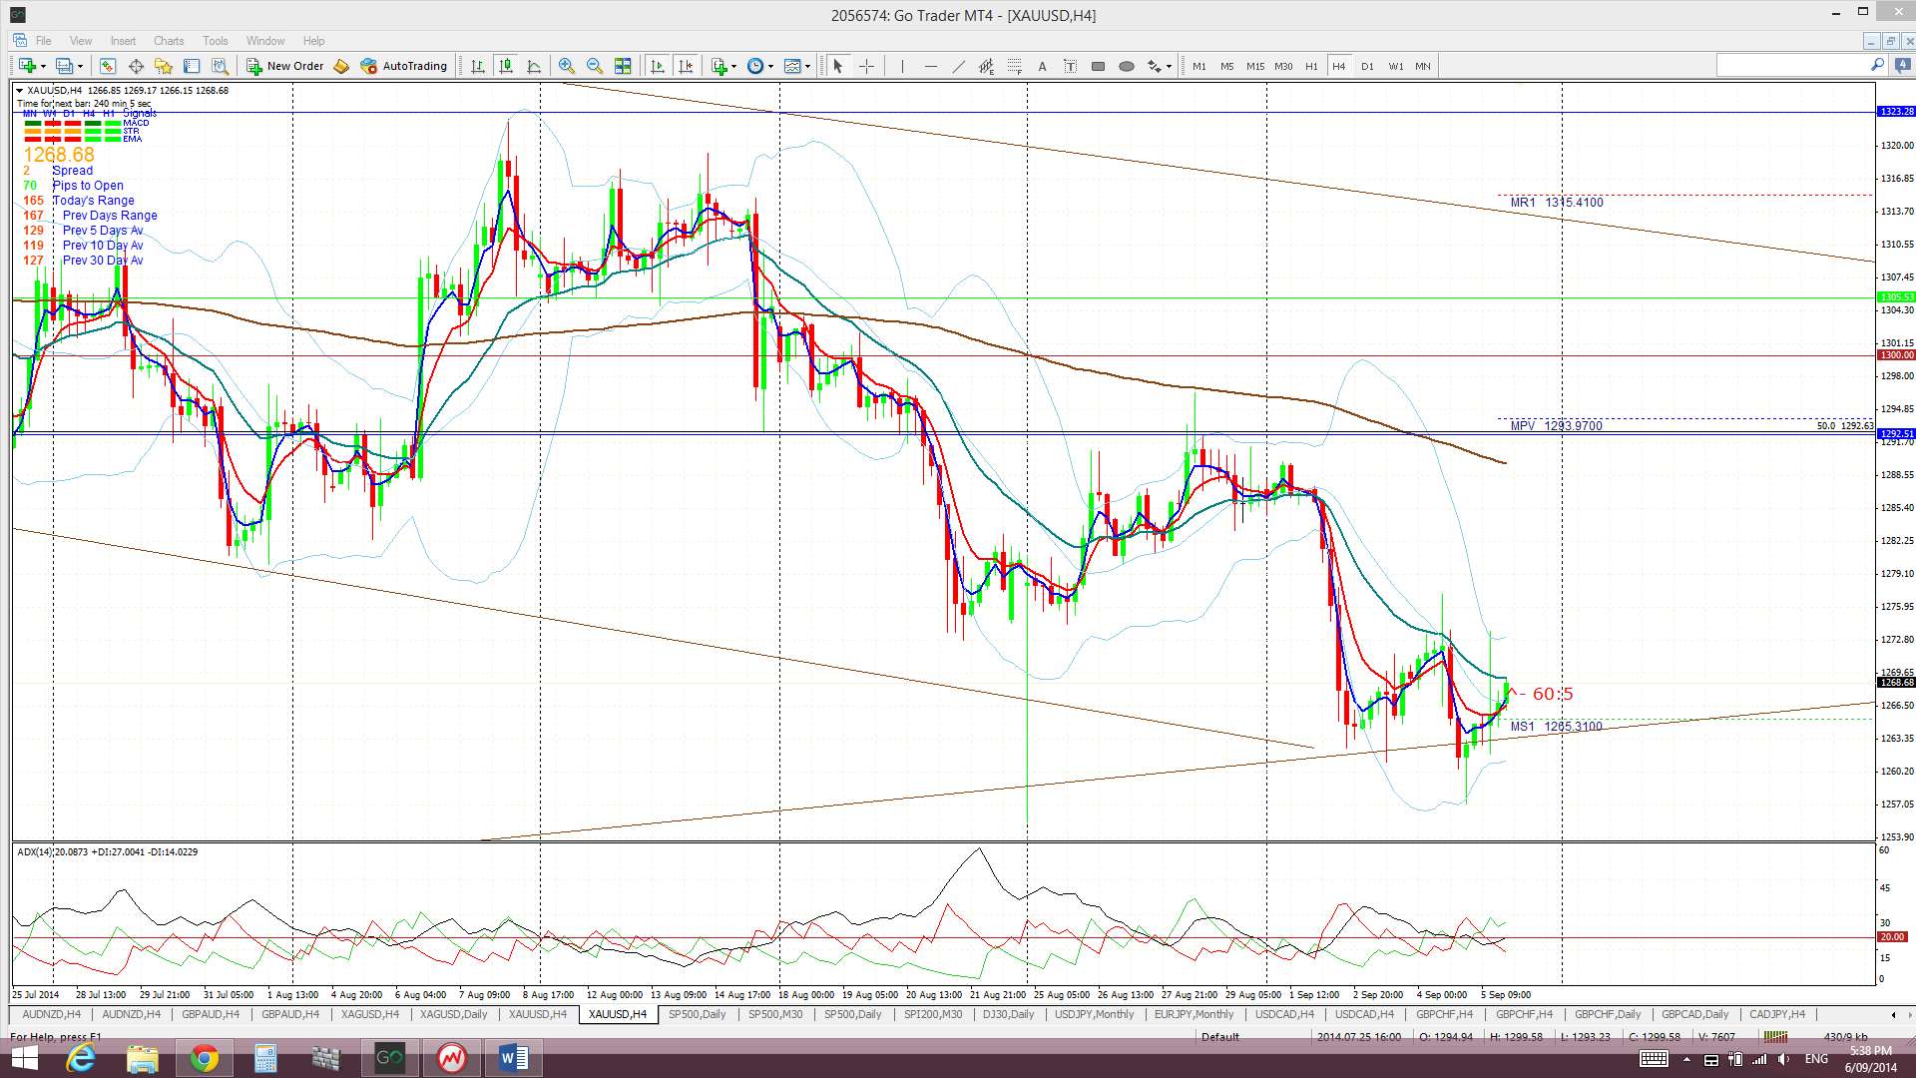Image resolution: width=1916 pixels, height=1078 pixels.
Task: Select the line chart icon
Action: tap(534, 66)
